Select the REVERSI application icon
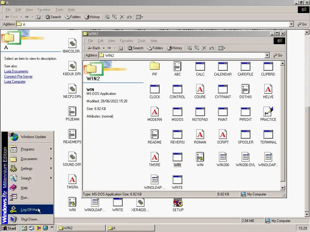Screen dimensions: 310x232 [x=177, y=134]
